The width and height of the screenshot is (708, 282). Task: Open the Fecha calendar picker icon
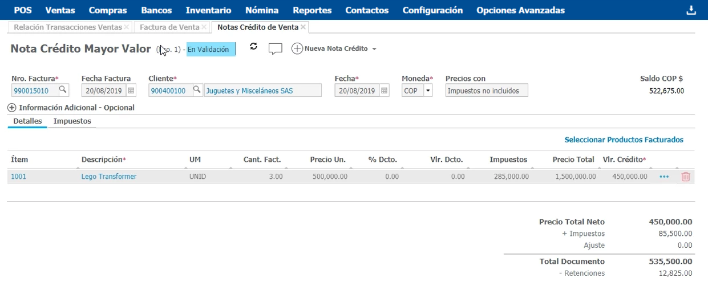click(384, 91)
